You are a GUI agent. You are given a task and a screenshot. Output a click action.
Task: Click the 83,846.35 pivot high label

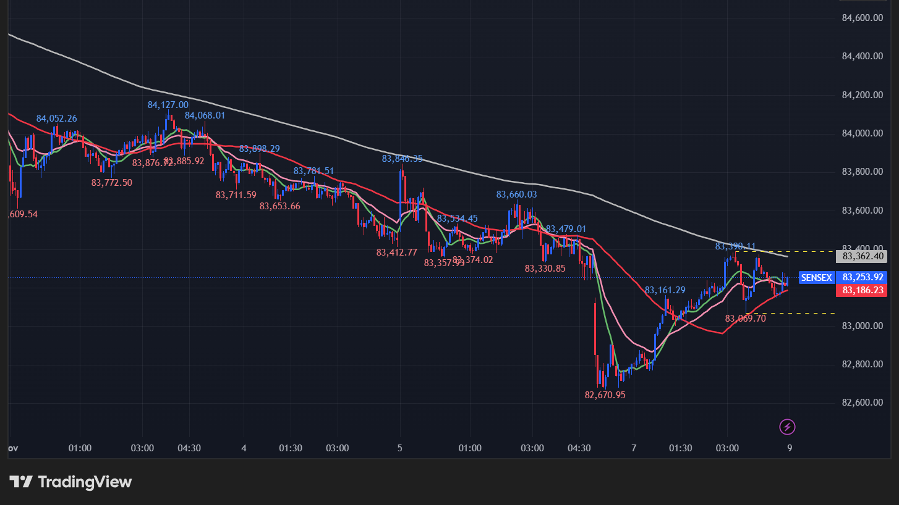[402, 159]
